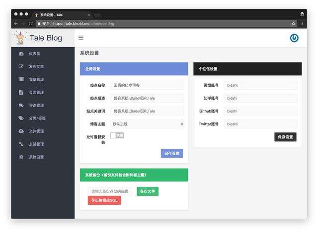Click the 系统设置 page heading
The width and height of the screenshot is (318, 232).
tap(89, 53)
